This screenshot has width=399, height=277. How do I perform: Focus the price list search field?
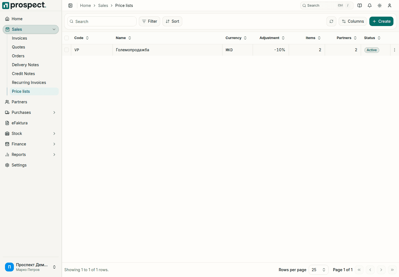102,21
